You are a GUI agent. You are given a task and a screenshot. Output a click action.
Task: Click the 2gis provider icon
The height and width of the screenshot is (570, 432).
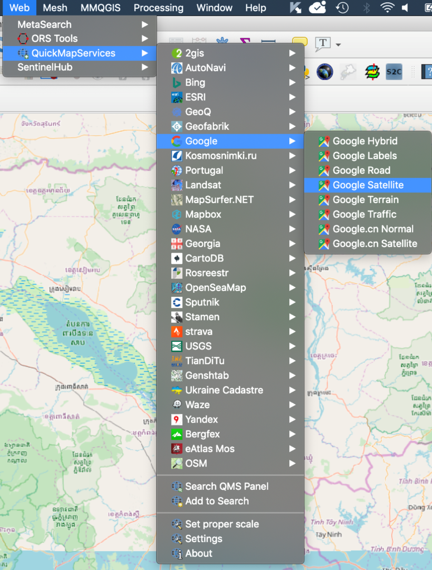point(177,53)
